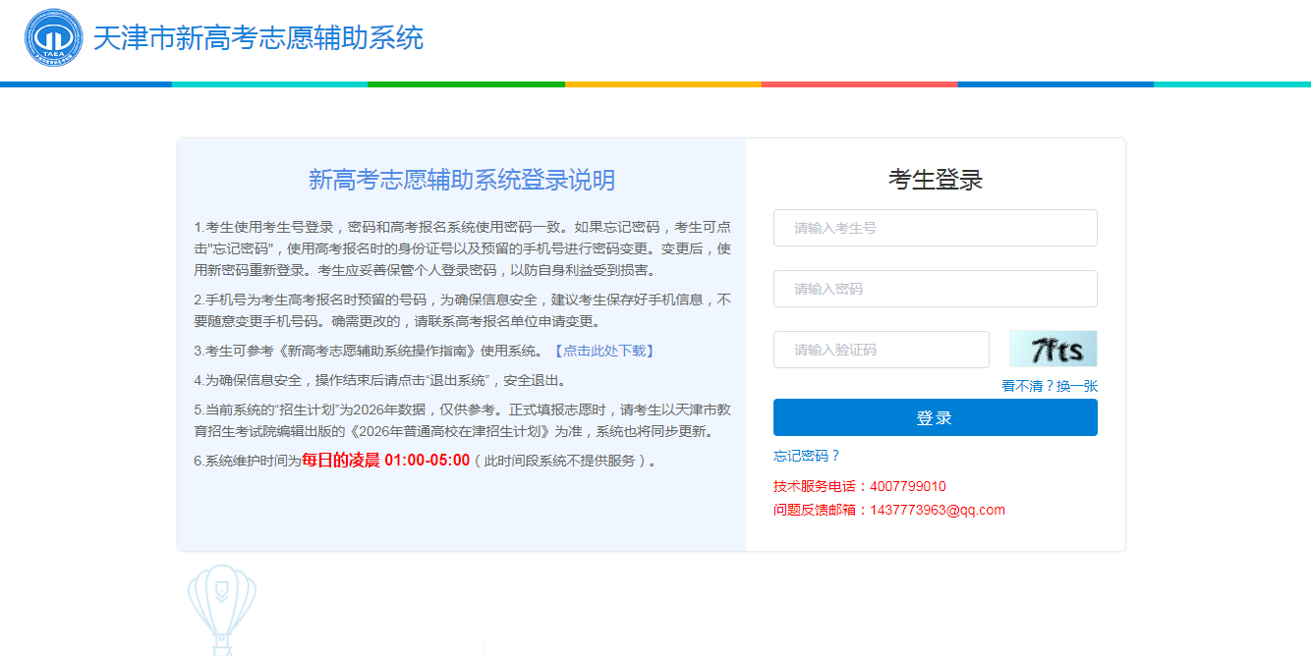Click instruction line 4 about 退出系统
Screen dimensions: 1311x656
[x=380, y=380]
